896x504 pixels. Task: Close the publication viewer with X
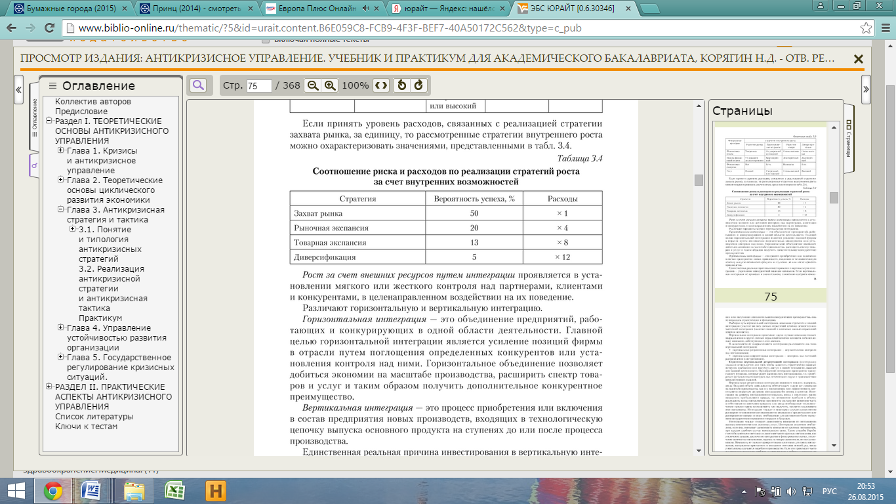pyautogui.click(x=858, y=58)
